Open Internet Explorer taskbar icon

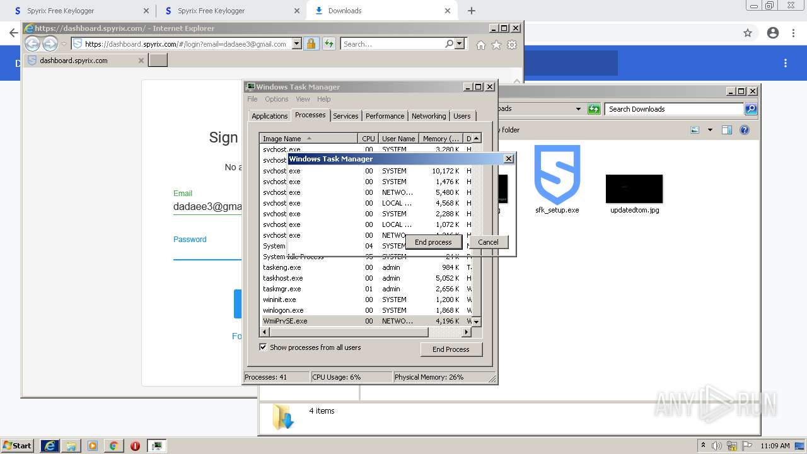point(50,446)
